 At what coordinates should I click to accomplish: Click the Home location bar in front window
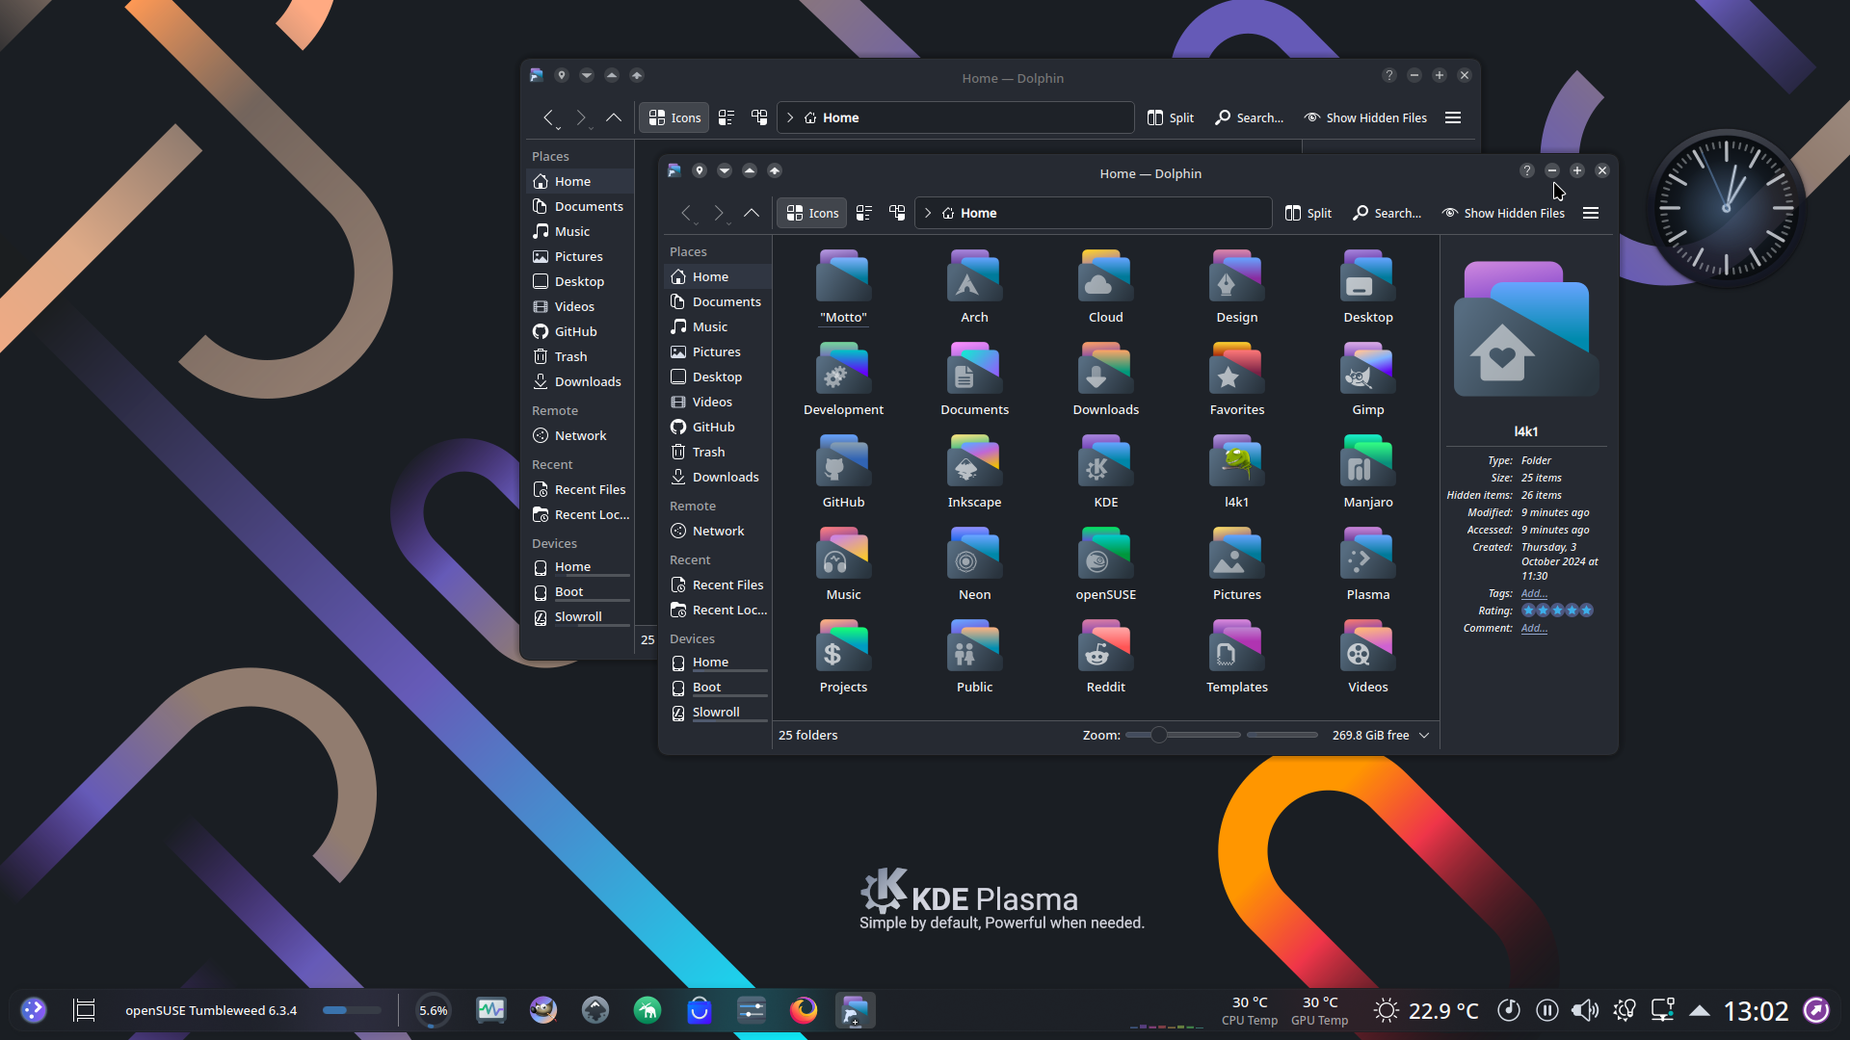point(1094,213)
